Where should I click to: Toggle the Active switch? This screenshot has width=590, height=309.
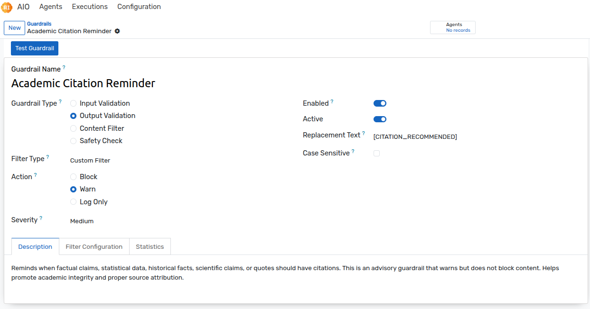[x=380, y=119]
